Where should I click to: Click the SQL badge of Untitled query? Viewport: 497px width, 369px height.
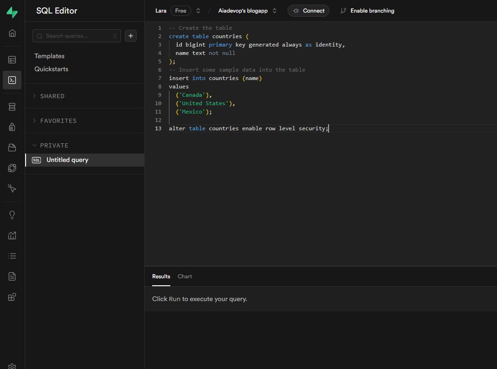click(x=36, y=160)
